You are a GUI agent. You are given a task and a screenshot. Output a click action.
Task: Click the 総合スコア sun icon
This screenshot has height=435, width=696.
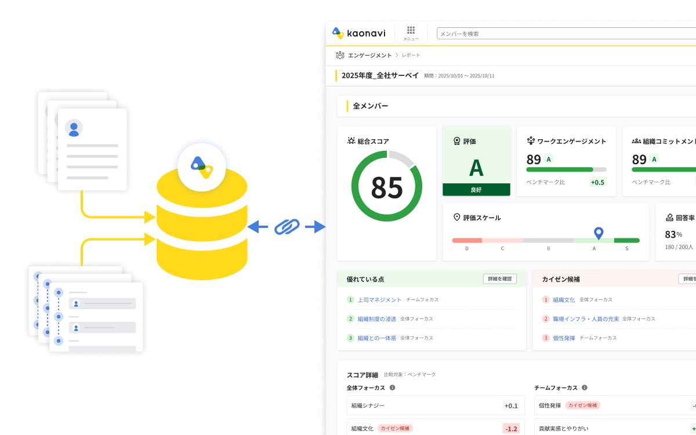351,141
